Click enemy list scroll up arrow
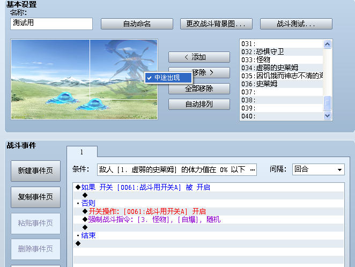 [327, 44]
